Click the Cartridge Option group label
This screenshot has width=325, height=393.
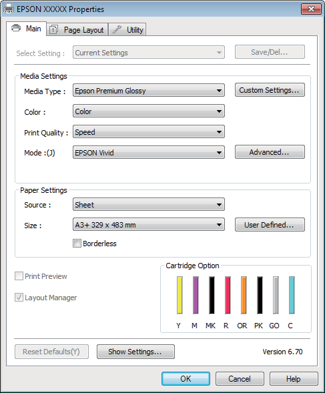click(192, 266)
